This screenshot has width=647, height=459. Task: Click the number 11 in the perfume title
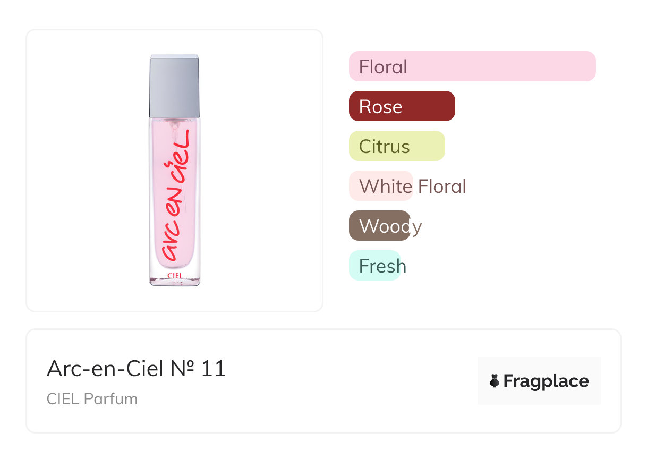pyautogui.click(x=214, y=369)
